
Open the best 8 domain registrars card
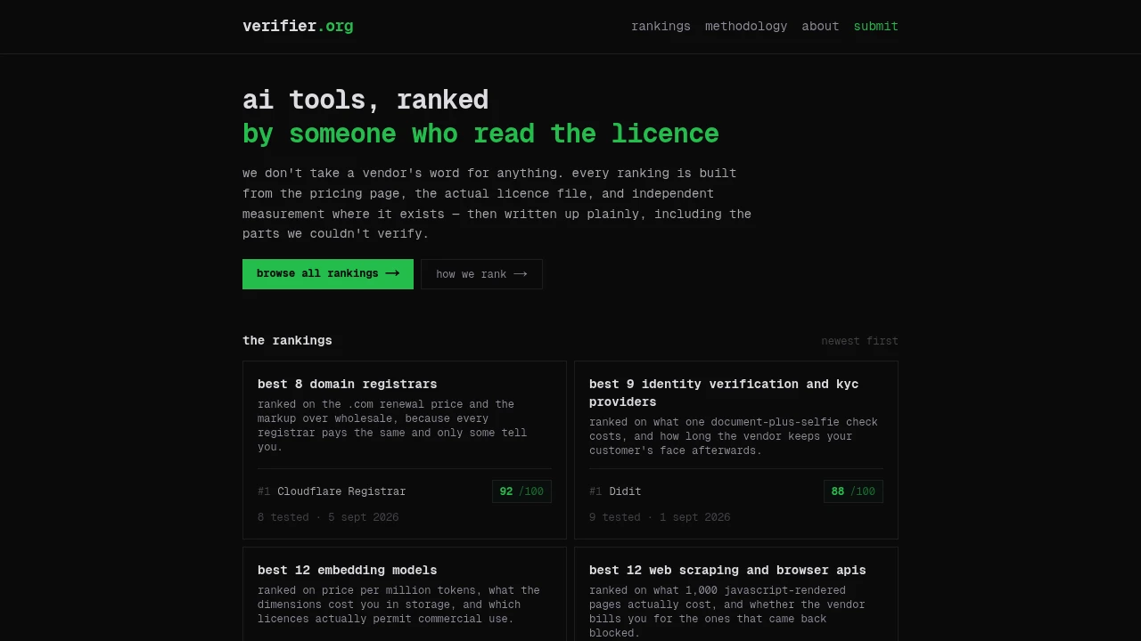point(405,450)
